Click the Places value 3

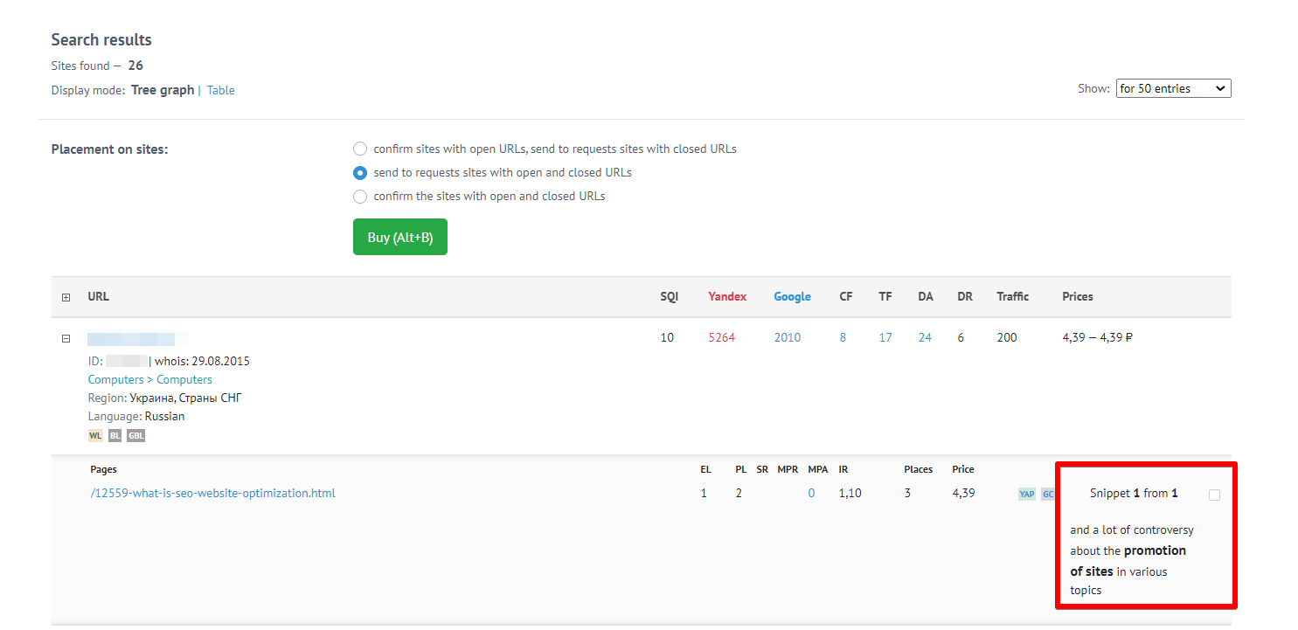(x=907, y=493)
